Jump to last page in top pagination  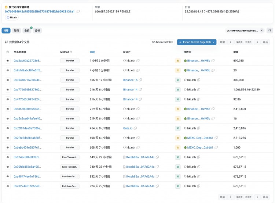click(x=265, y=42)
